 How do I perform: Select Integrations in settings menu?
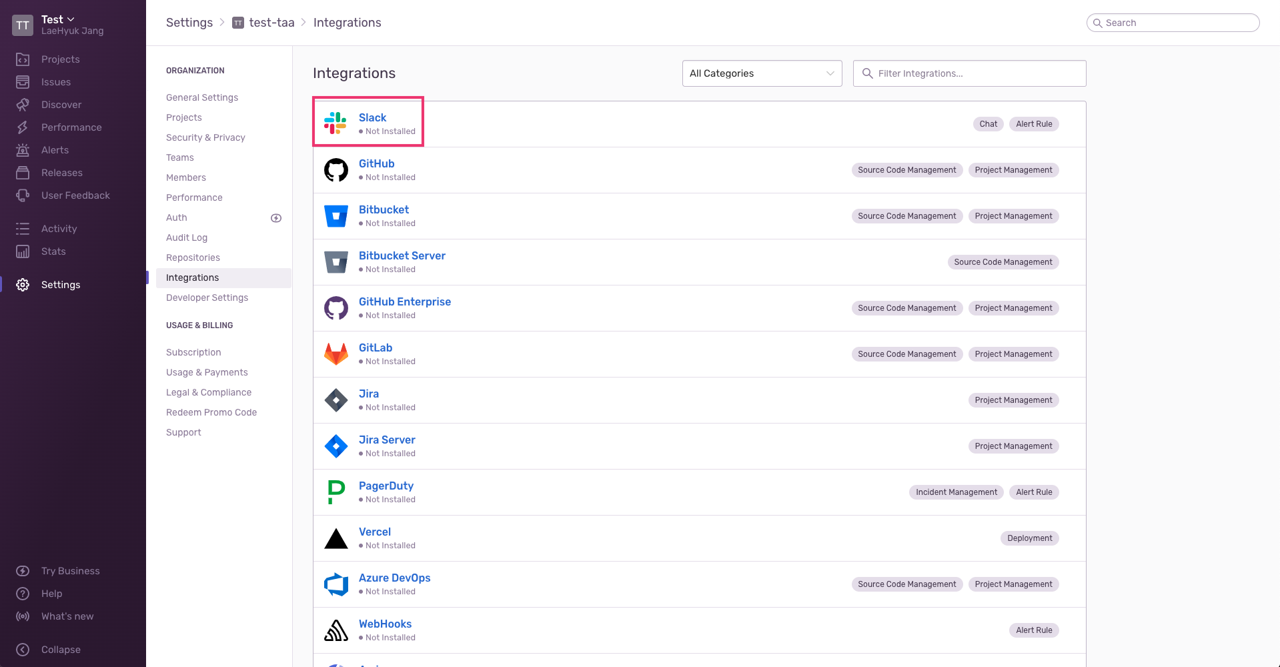tap(223, 277)
